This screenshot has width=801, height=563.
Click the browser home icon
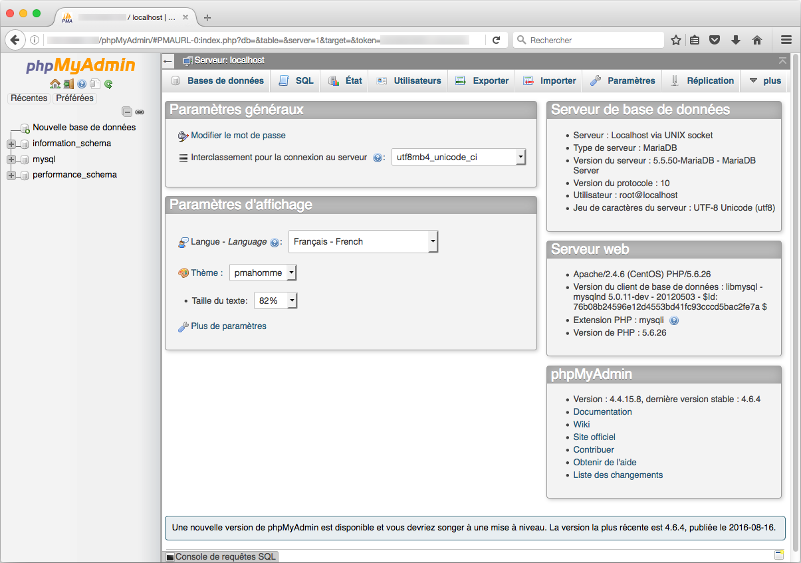[756, 40]
